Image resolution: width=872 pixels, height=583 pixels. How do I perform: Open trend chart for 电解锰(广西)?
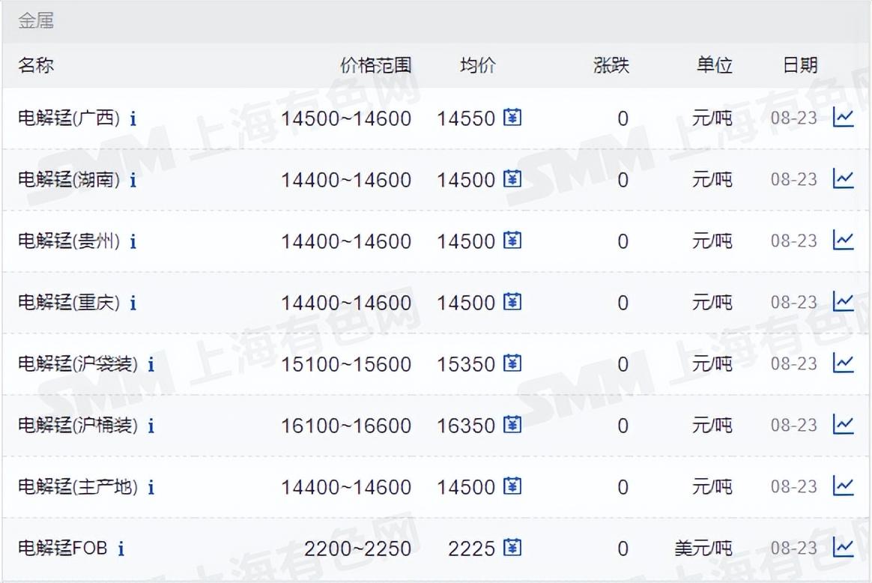[843, 118]
